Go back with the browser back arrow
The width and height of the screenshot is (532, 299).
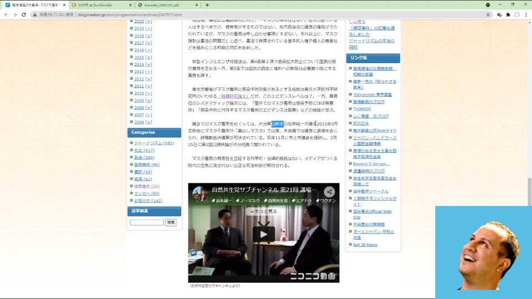[x=6, y=14]
